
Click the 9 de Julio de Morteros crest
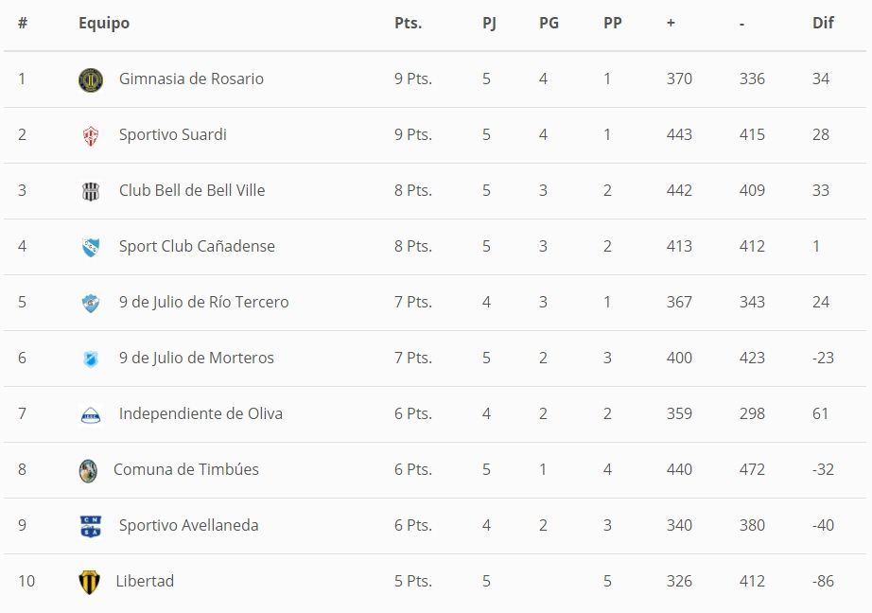tap(91, 359)
